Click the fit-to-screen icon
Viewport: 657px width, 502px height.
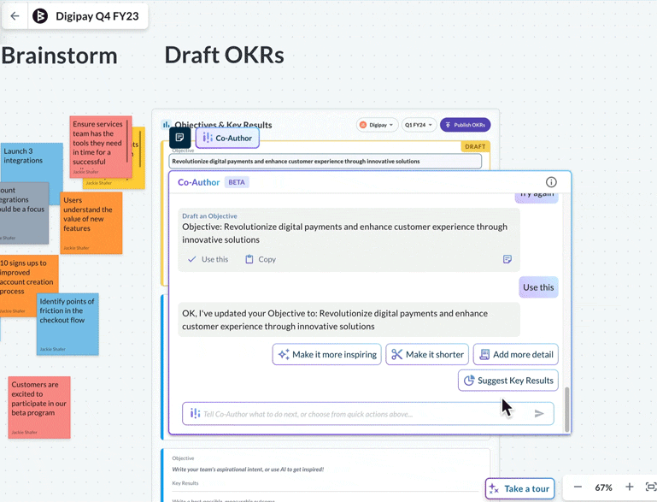(x=651, y=487)
